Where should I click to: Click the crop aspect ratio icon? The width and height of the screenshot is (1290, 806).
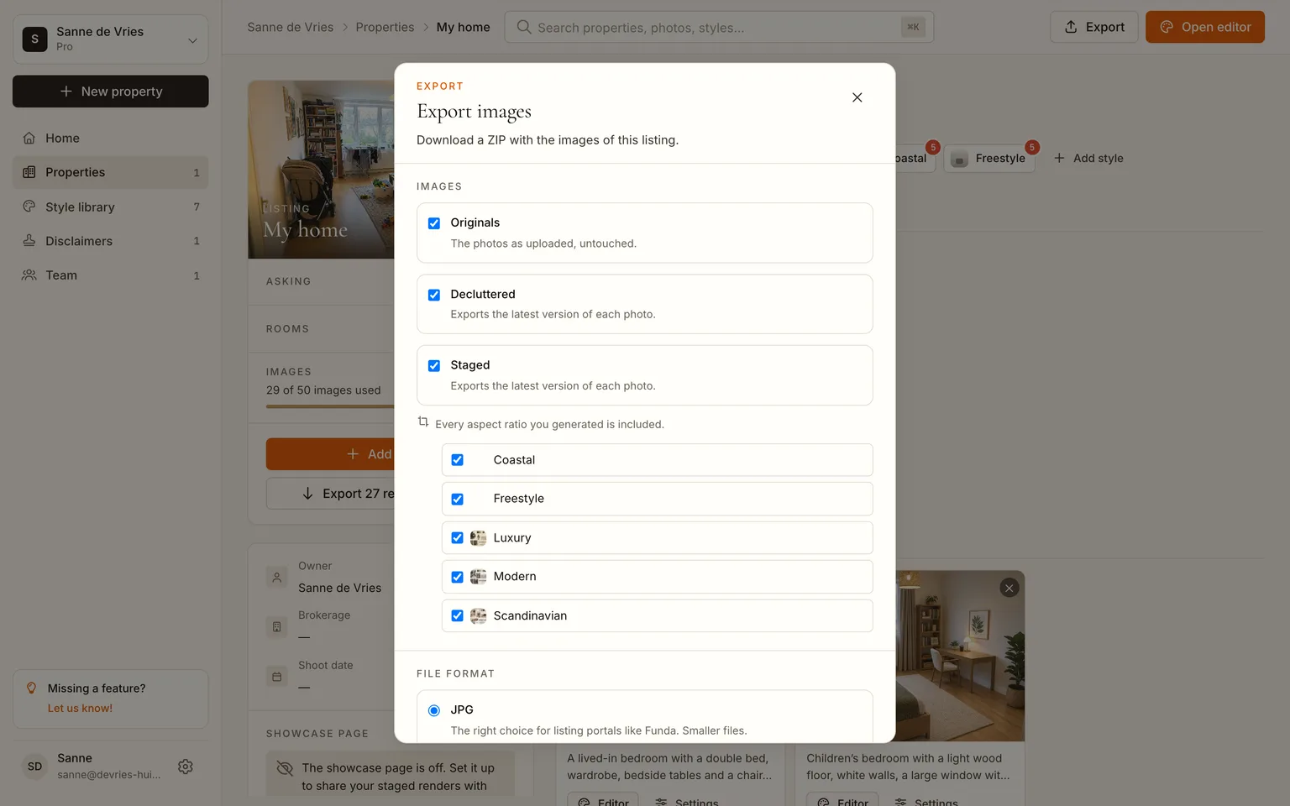423,422
